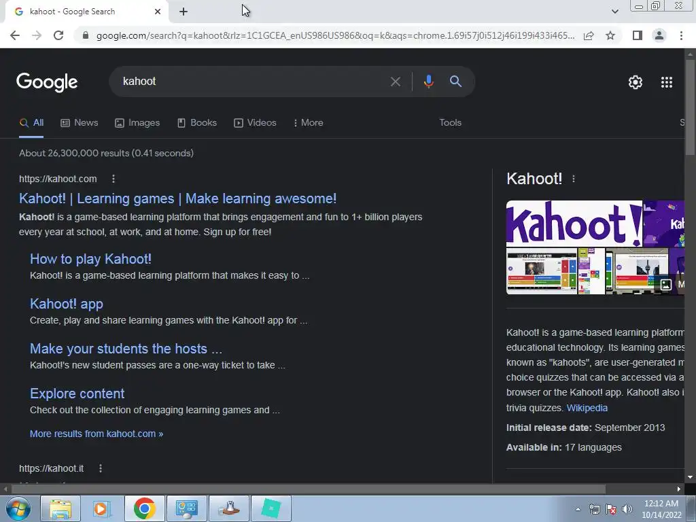Open Make your students the hosts link
The image size is (696, 522).
pyautogui.click(x=126, y=349)
